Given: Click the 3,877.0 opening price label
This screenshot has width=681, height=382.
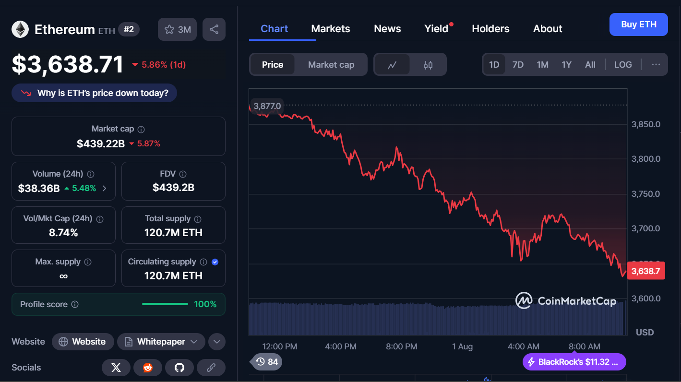Looking at the screenshot, I should coord(267,106).
